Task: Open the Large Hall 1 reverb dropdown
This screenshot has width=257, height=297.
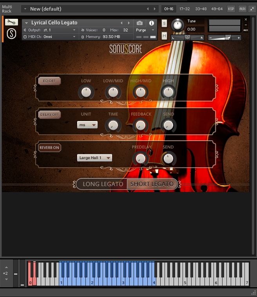Action: pos(94,158)
